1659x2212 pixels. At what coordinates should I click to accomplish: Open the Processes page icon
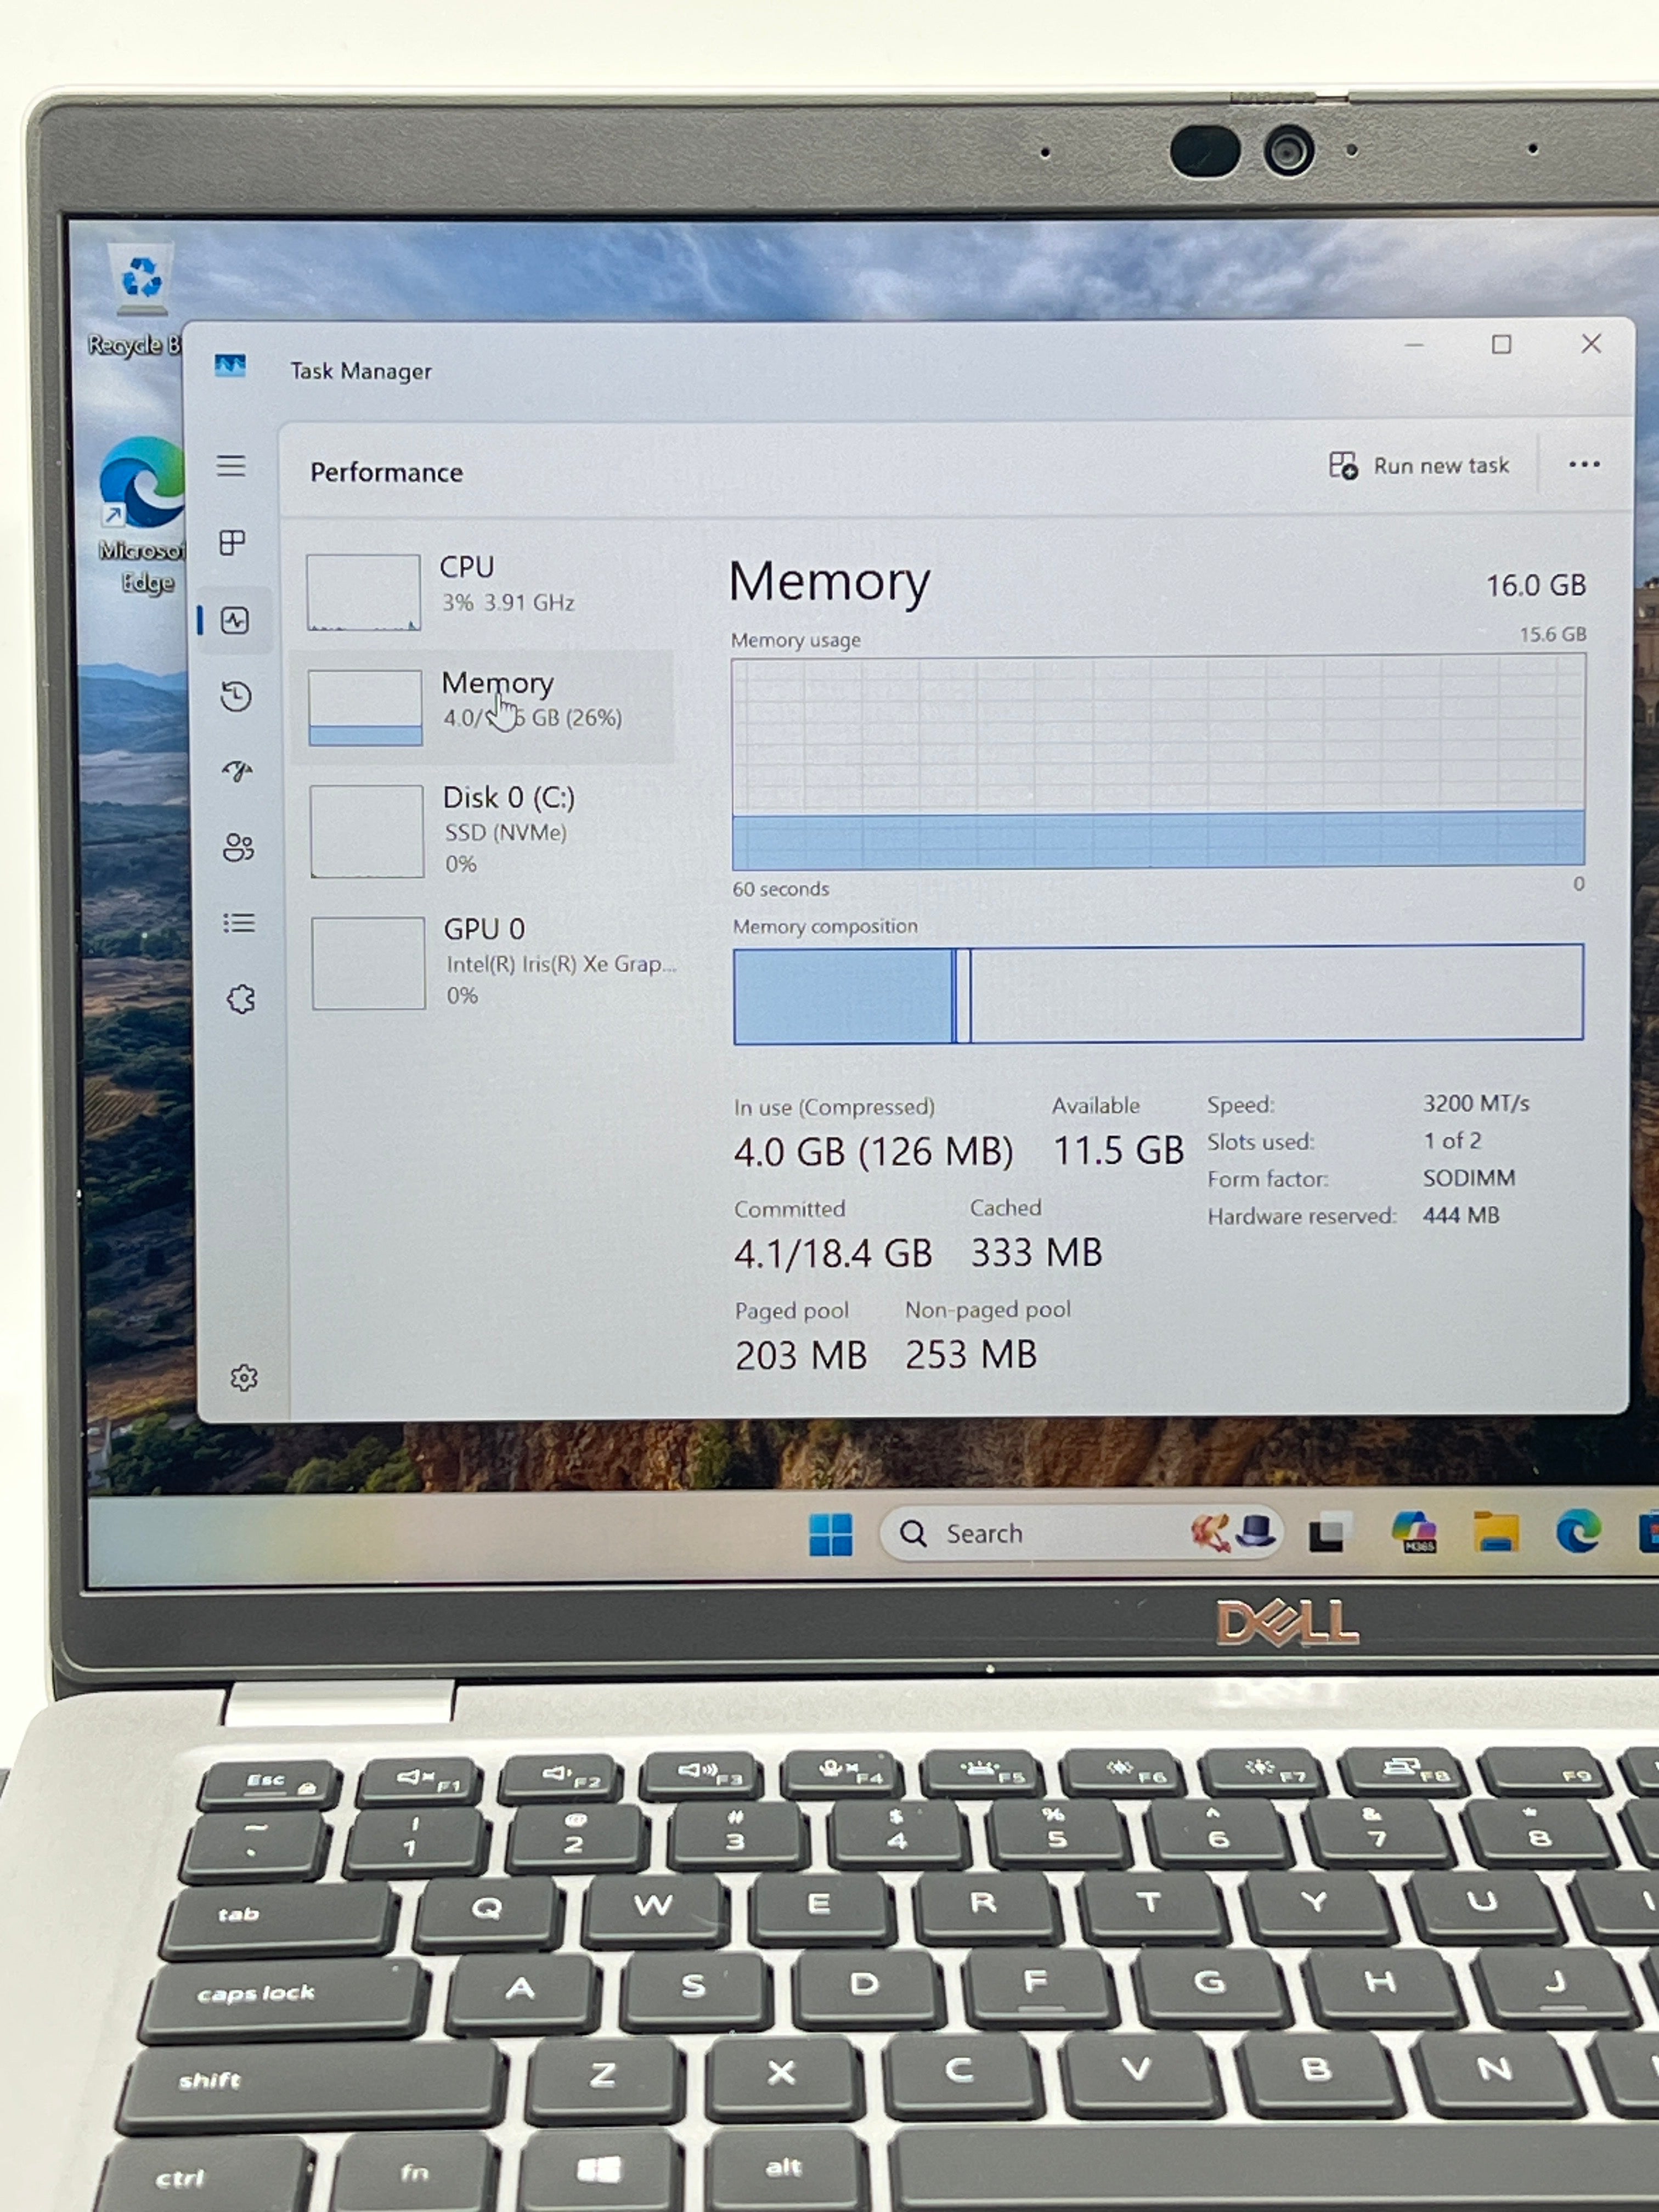tap(232, 543)
